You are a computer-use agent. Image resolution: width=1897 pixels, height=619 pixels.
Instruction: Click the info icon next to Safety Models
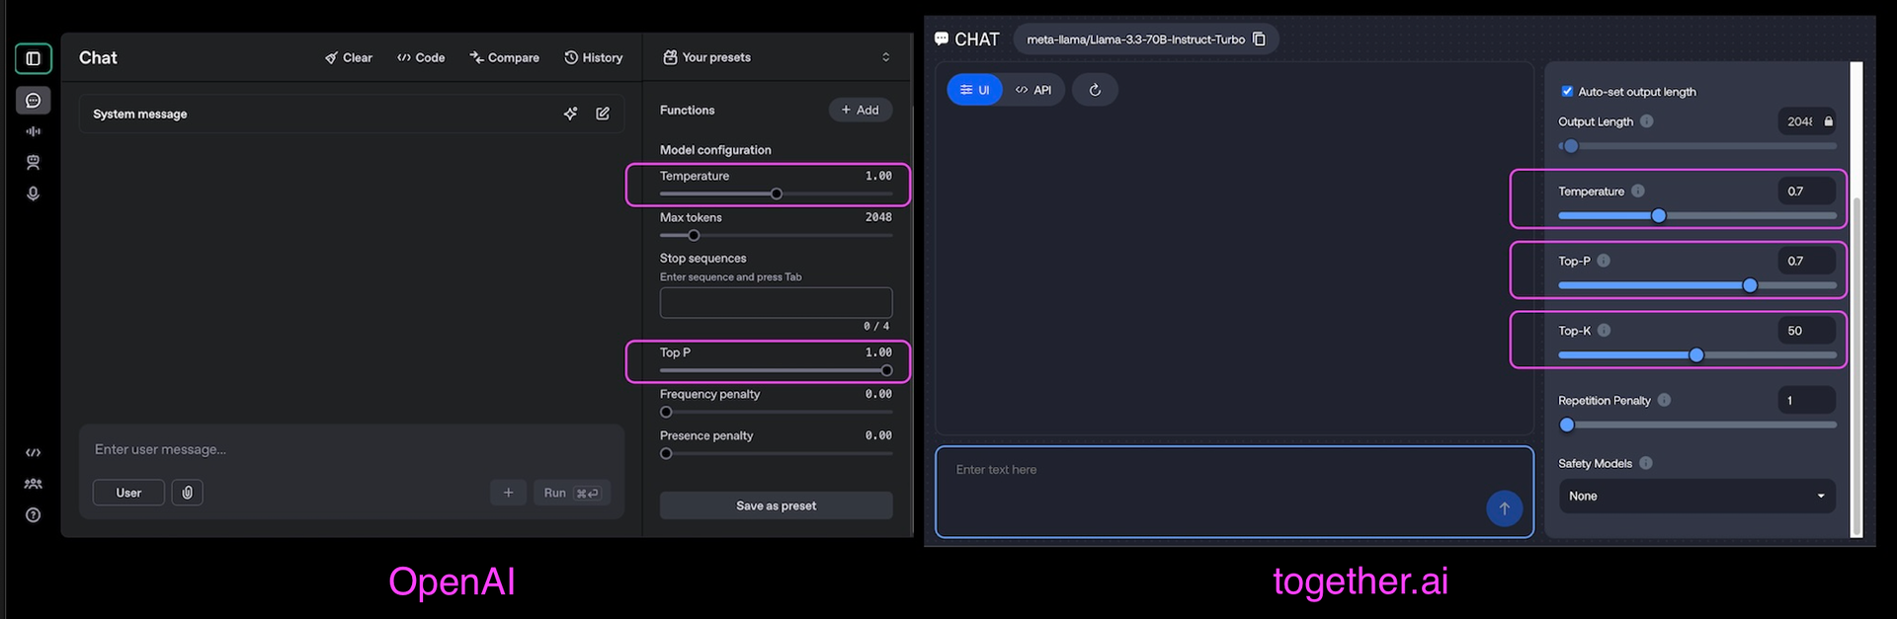(1645, 463)
